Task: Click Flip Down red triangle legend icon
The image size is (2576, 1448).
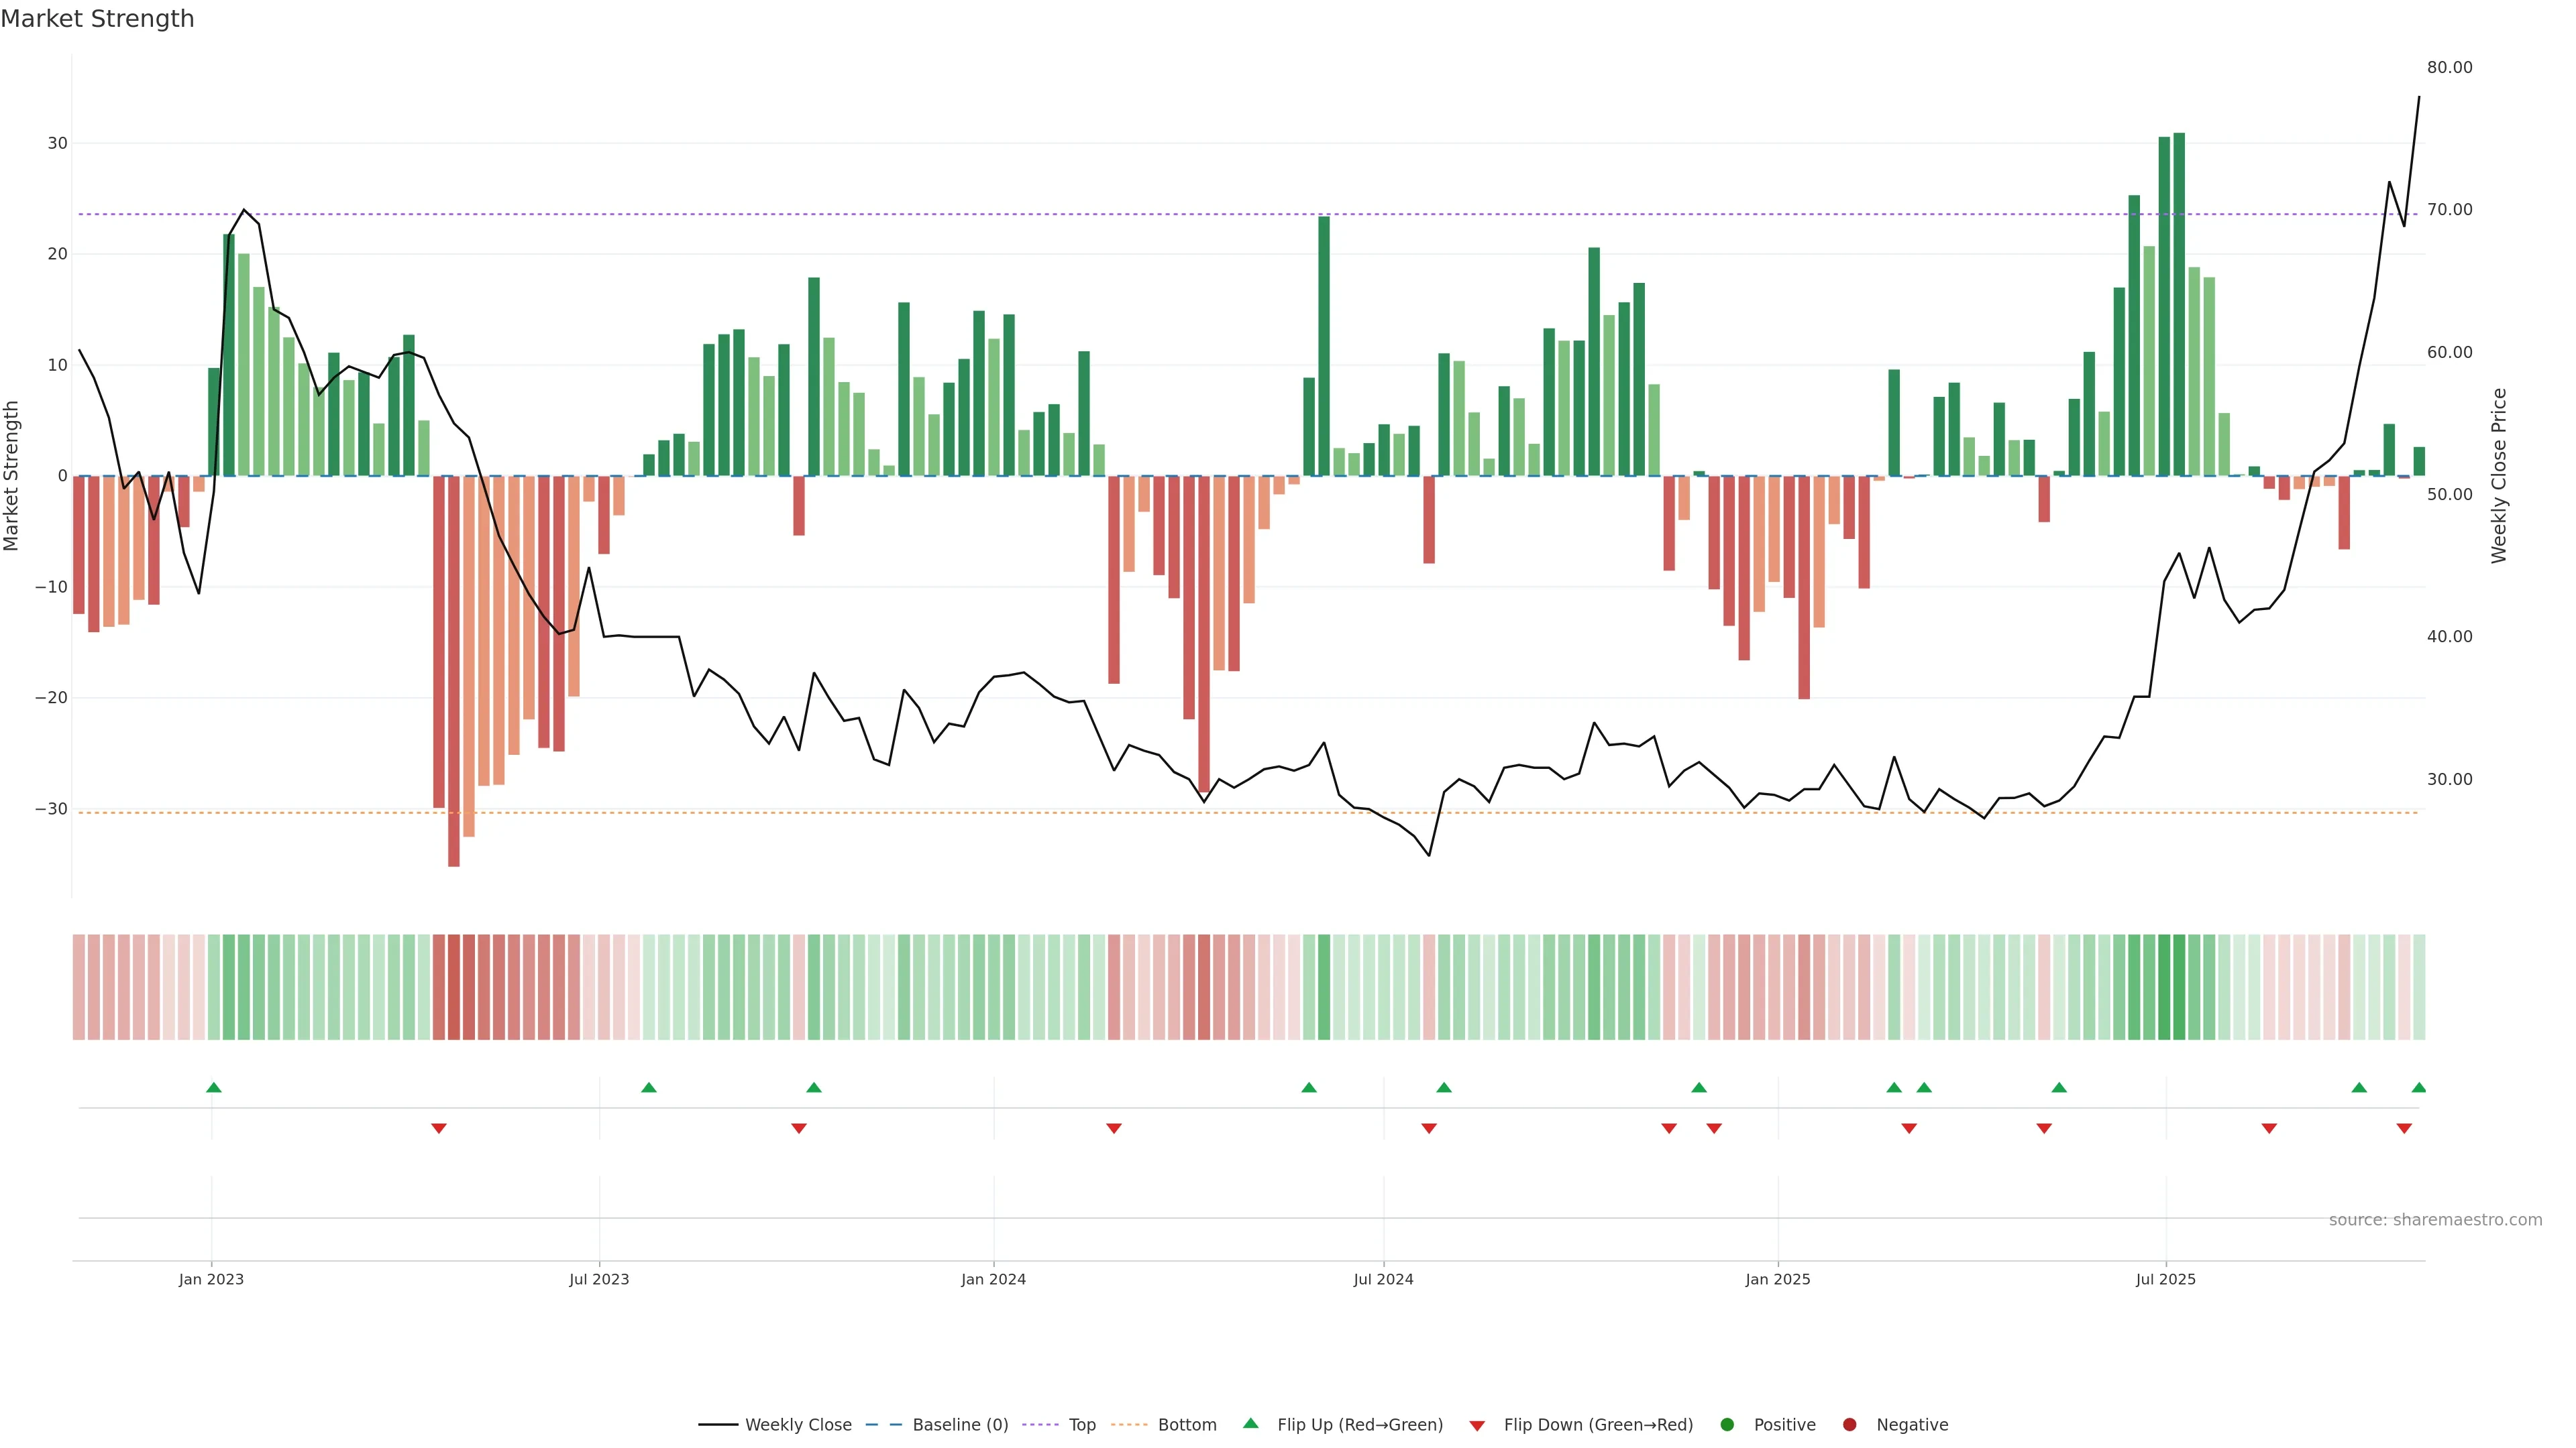Action: tap(1477, 1426)
